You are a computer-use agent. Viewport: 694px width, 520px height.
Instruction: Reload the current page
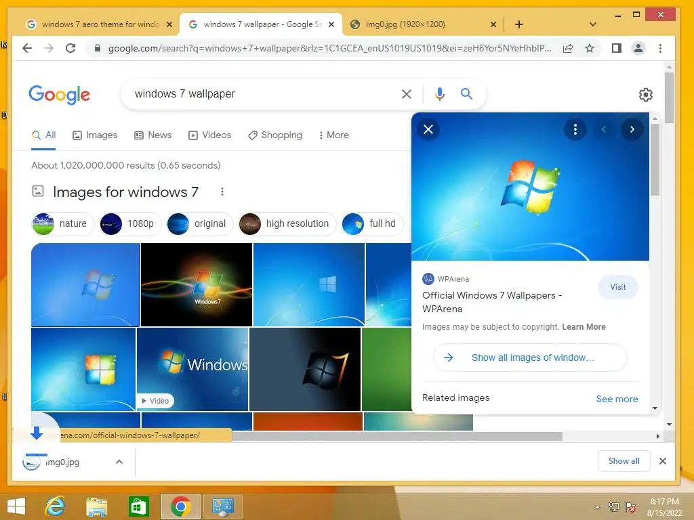(70, 48)
